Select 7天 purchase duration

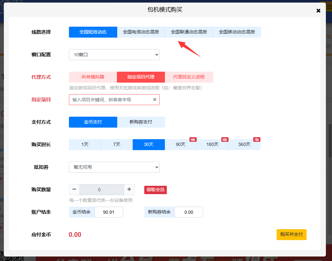tap(117, 145)
